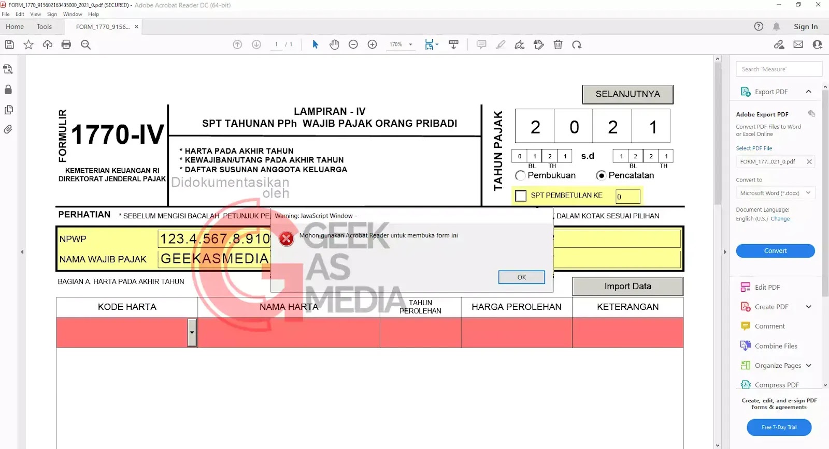Zoom out with minus icon
The width and height of the screenshot is (829, 449).
point(353,44)
